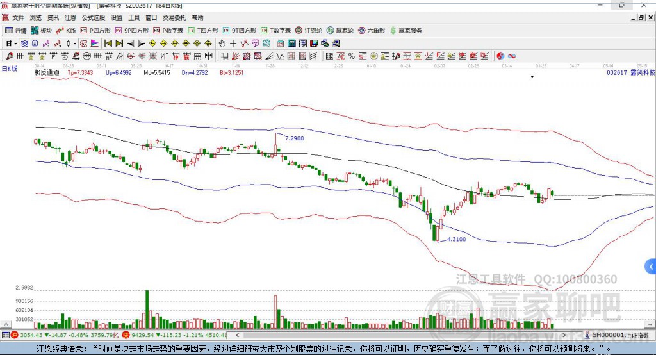Minimize the inner chart child window

634,17
